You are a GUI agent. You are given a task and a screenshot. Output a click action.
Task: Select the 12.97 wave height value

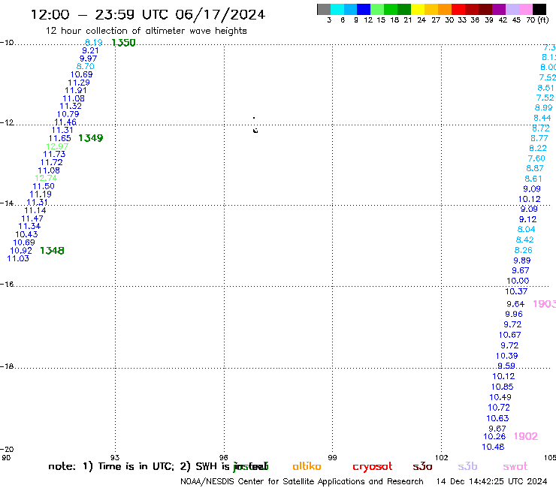[57, 146]
